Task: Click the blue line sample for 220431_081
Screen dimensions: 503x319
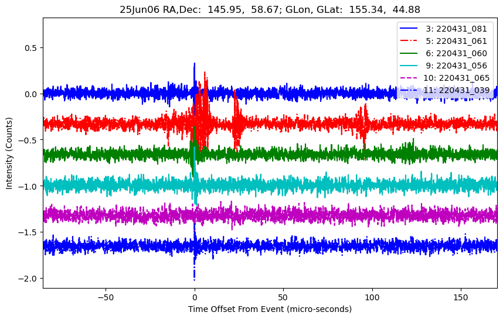Action: pos(409,29)
